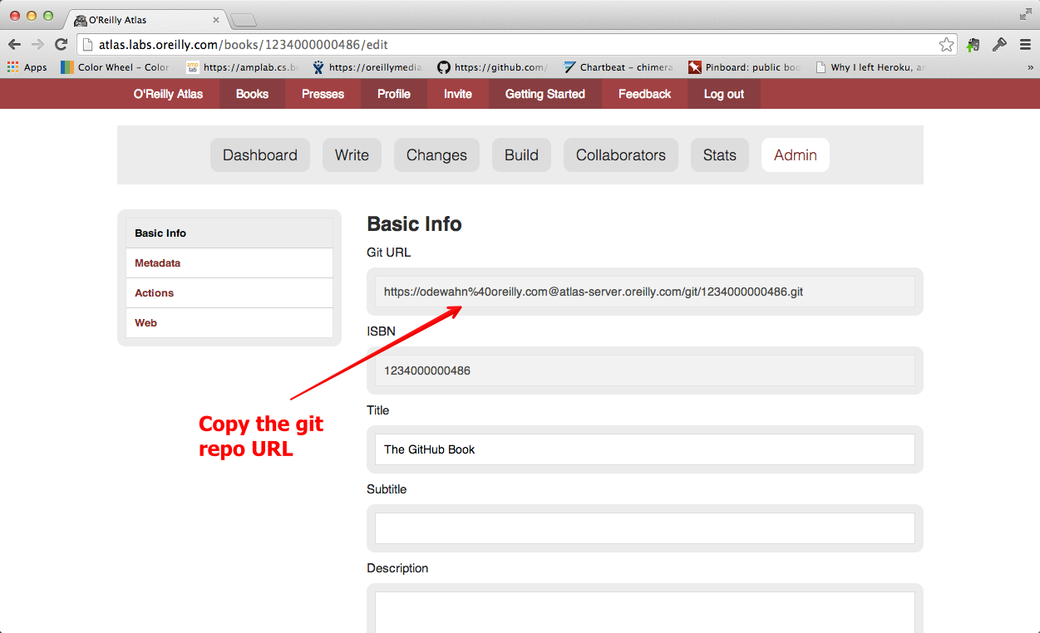Switch to the Build tab
The image size is (1040, 633).
(x=521, y=155)
